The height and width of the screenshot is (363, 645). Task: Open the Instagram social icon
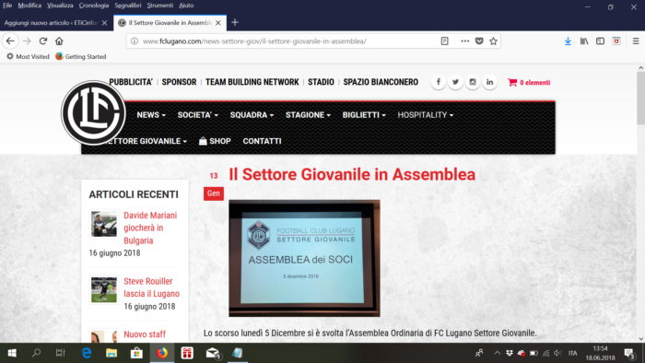point(473,82)
